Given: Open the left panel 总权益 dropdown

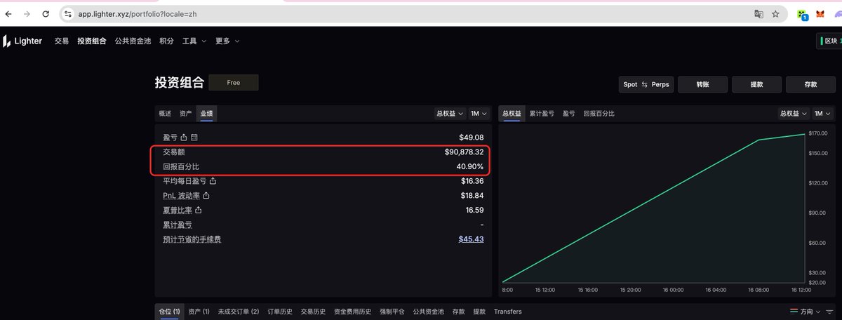Looking at the screenshot, I should point(450,114).
